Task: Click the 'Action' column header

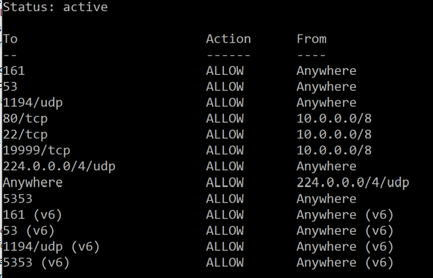Action: click(x=229, y=39)
